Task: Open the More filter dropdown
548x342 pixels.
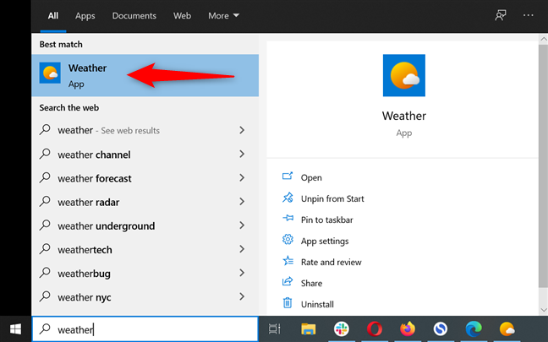Action: (x=223, y=16)
